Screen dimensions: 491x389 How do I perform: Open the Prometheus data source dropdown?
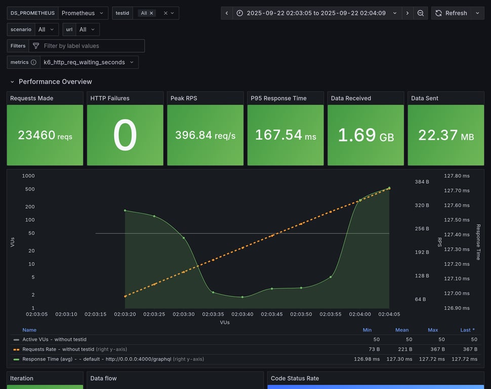click(83, 13)
